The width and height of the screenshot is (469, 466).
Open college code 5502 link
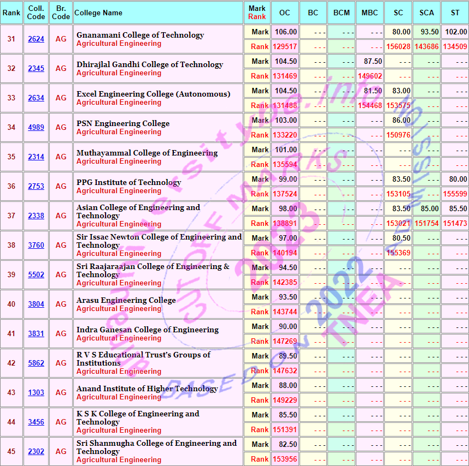pos(36,275)
